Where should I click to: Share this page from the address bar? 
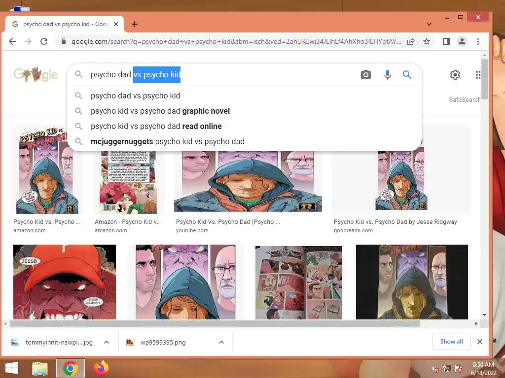pos(411,41)
